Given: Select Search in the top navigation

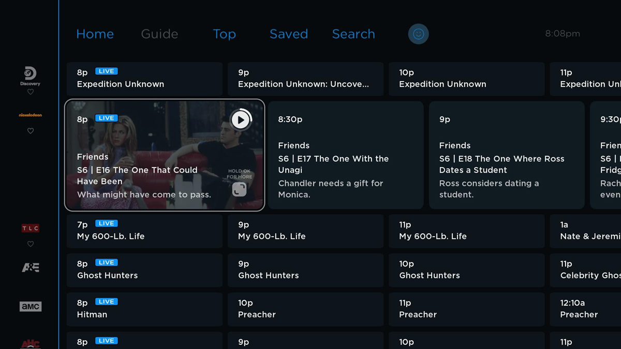Looking at the screenshot, I should [x=353, y=34].
